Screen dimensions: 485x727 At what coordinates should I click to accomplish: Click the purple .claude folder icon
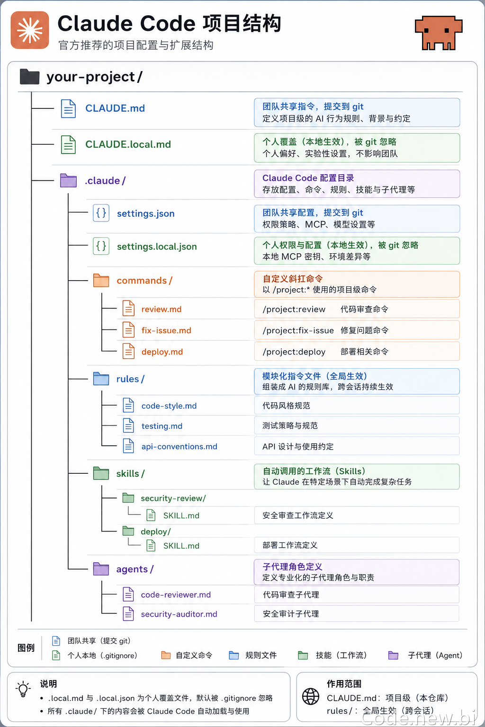coord(69,180)
